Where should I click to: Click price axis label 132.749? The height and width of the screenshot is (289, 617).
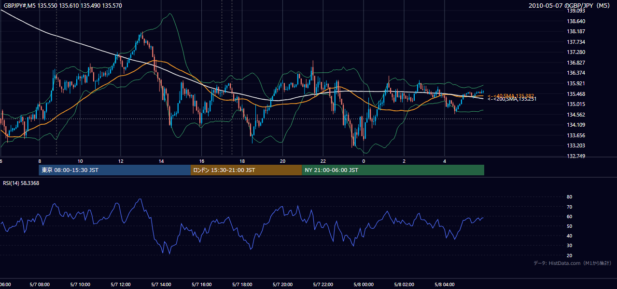click(576, 156)
